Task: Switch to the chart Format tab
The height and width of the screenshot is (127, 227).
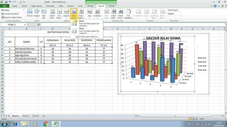Action: 111,6
